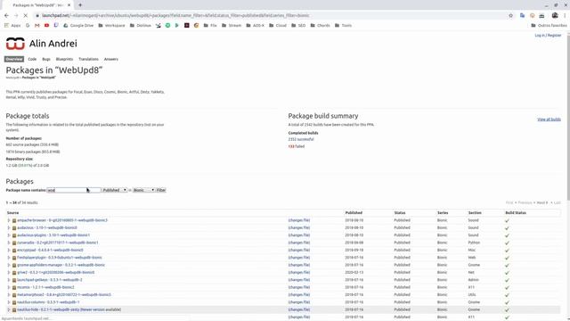The image size is (570, 321).
Task: Close the Packages in WebUpd8 browser tab
Action: coord(69,5)
